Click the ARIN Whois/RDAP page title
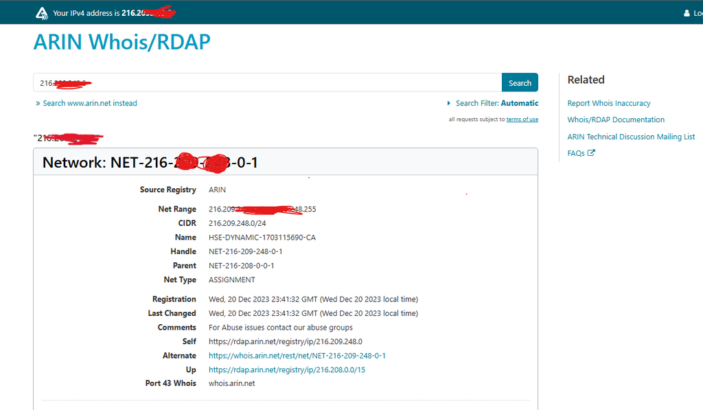The width and height of the screenshot is (703, 410). [122, 42]
